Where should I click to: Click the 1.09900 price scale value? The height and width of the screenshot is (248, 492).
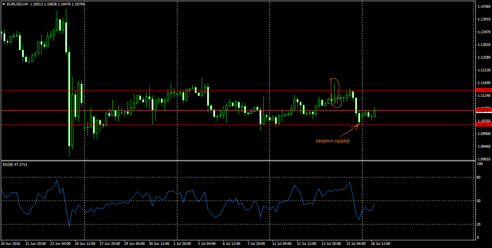[484, 134]
